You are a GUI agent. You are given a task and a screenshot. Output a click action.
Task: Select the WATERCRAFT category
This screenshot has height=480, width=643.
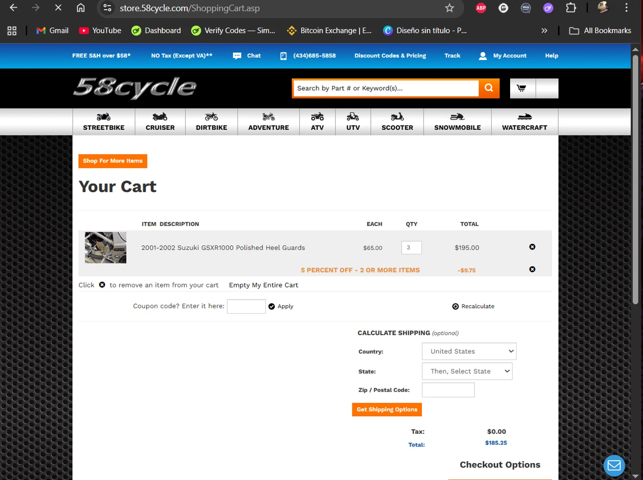525,122
